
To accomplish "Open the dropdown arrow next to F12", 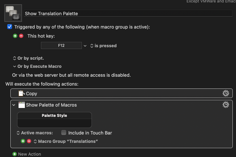I will 85,46.
